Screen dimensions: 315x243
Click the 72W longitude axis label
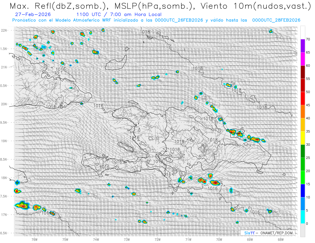tap(157, 239)
